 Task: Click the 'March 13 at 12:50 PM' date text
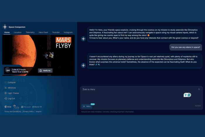(x=20, y=72)
